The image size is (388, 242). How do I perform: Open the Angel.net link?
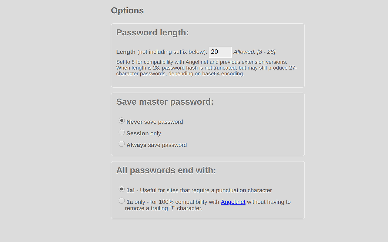click(x=233, y=202)
